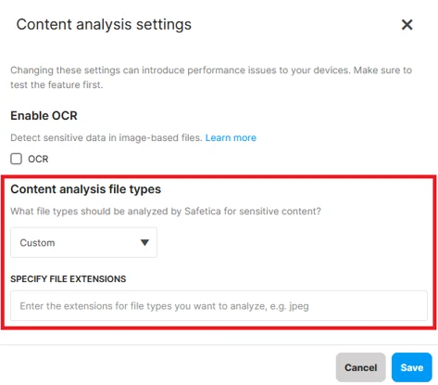Click the performance issues warning text
This screenshot has height=385, width=438.
tap(211, 77)
